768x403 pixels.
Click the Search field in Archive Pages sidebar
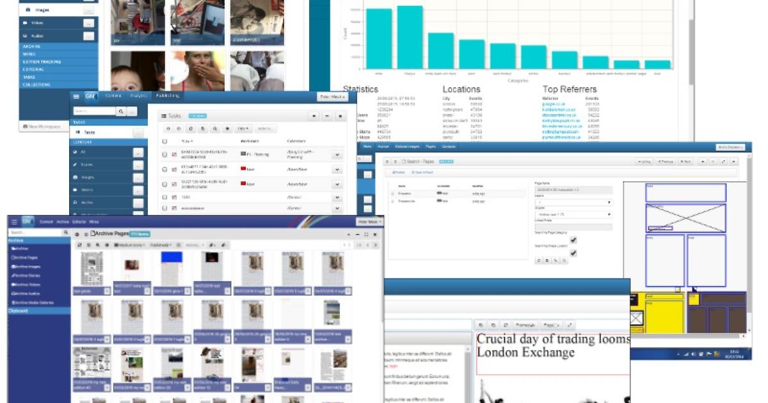(x=35, y=233)
